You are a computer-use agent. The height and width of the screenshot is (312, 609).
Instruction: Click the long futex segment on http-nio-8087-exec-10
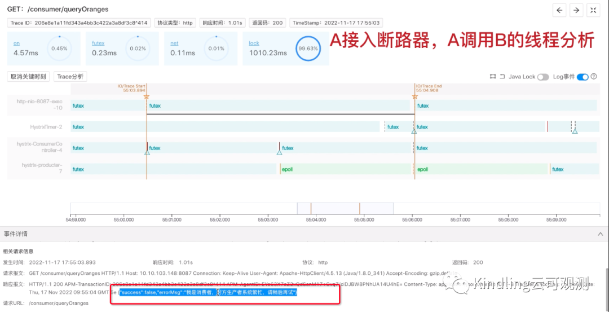click(x=278, y=106)
